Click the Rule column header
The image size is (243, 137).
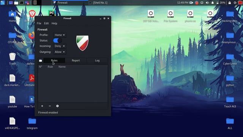50,67
